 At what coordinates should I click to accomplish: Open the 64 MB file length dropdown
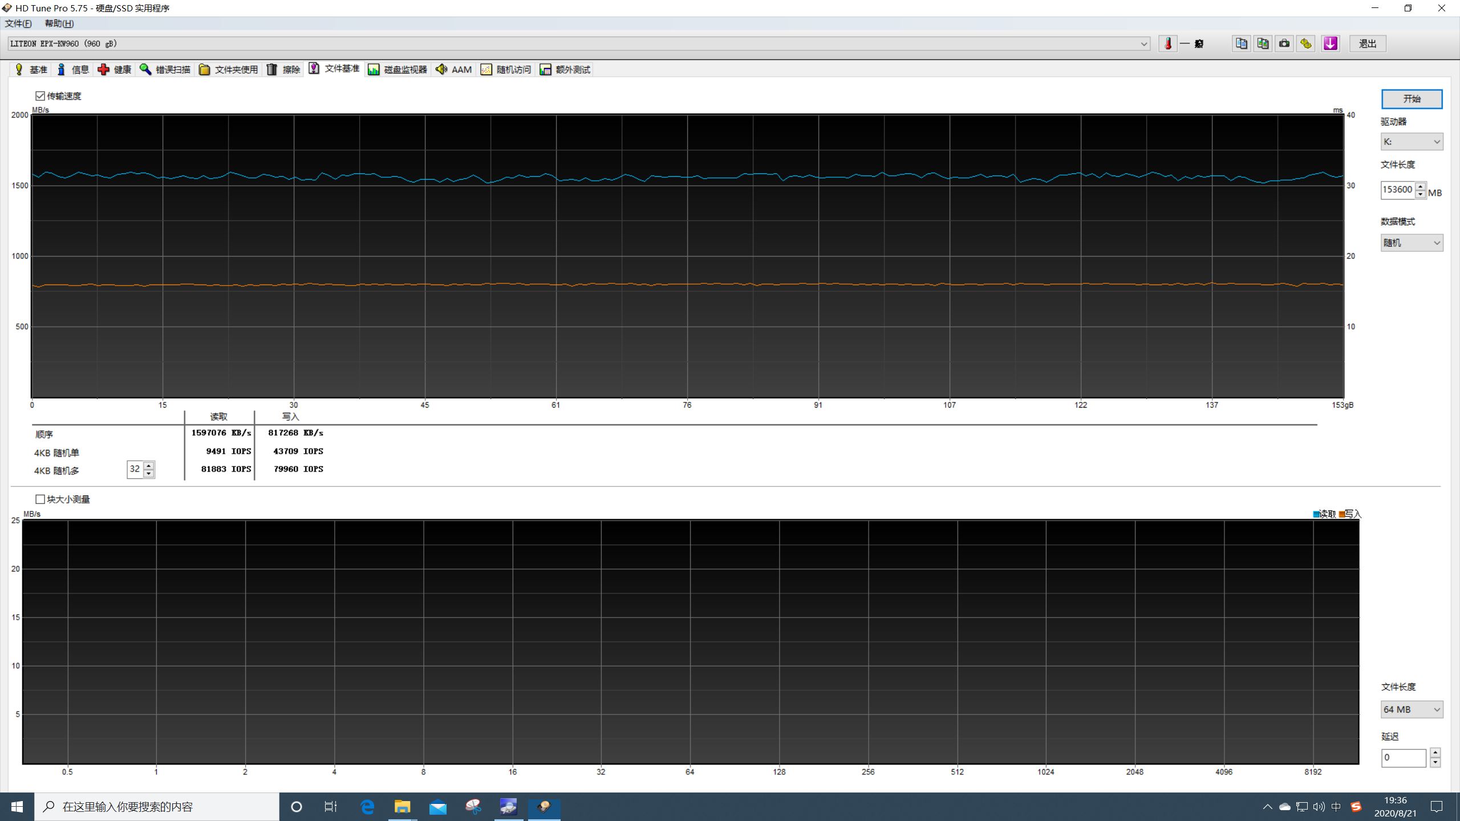(x=1411, y=709)
